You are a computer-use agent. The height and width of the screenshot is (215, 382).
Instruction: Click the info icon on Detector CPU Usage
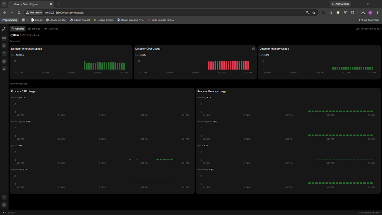tap(253, 49)
